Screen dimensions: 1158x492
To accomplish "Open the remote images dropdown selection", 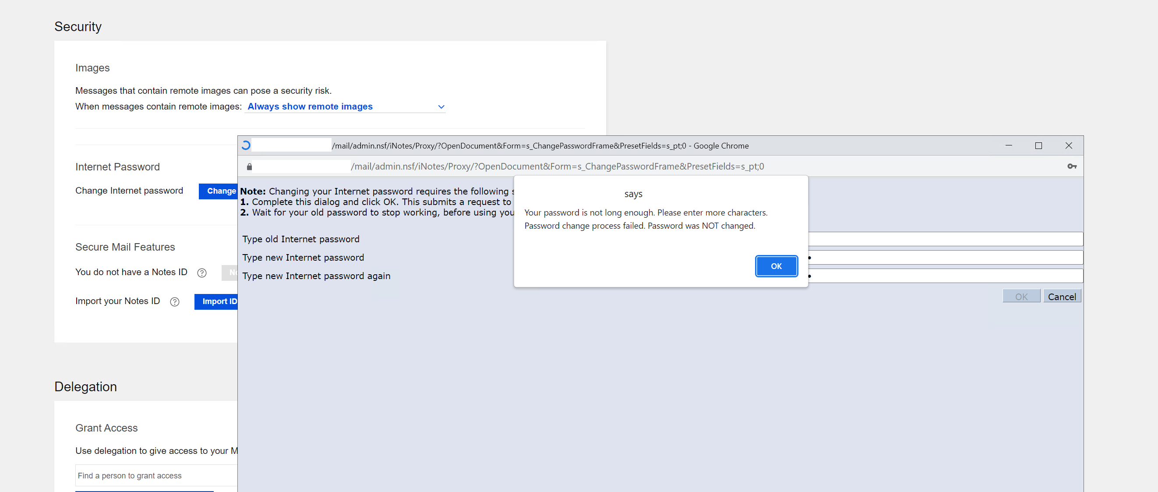I will [310, 106].
